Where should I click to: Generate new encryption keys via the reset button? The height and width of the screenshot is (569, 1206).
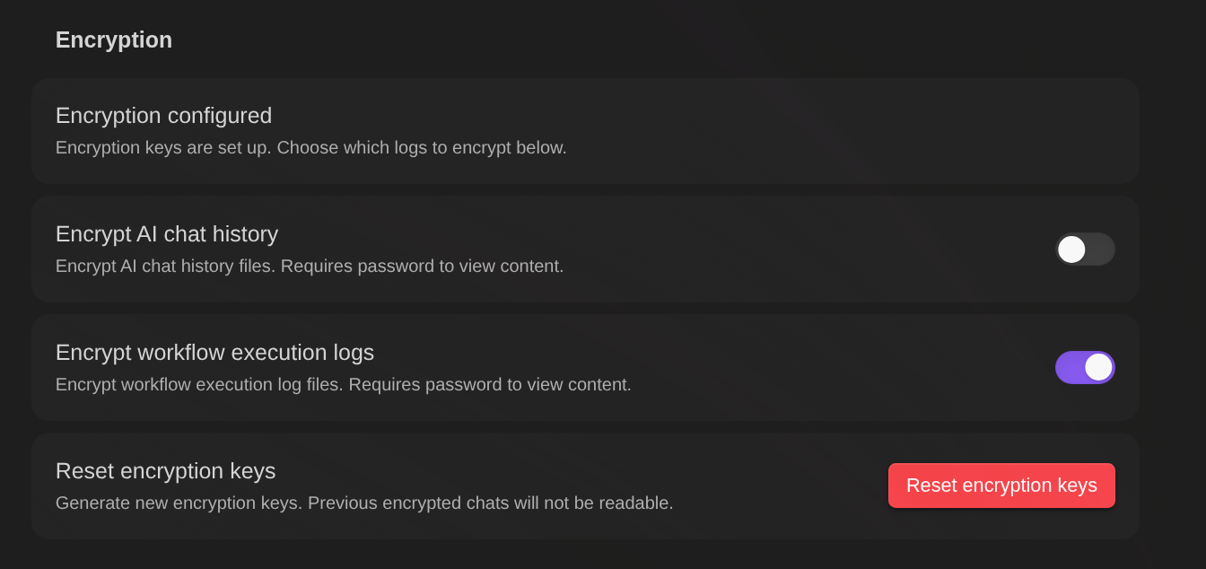(x=1001, y=485)
